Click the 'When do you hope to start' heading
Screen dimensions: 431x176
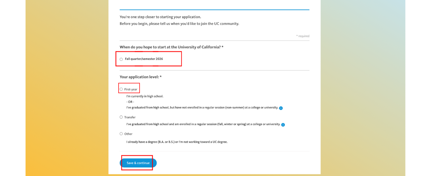click(x=171, y=47)
